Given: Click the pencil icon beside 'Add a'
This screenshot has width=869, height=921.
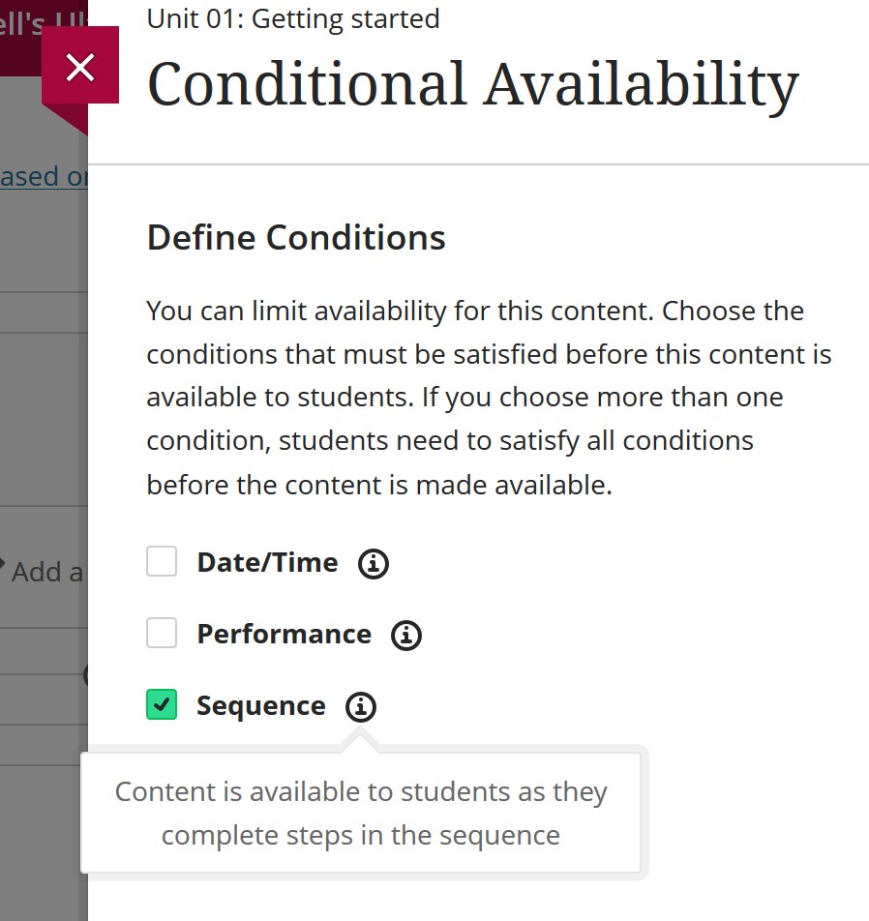Looking at the screenshot, I should click(3, 563).
